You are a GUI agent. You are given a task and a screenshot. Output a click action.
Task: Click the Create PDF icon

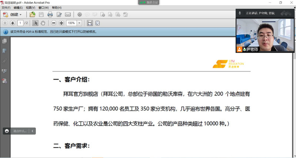tap(6, 14)
